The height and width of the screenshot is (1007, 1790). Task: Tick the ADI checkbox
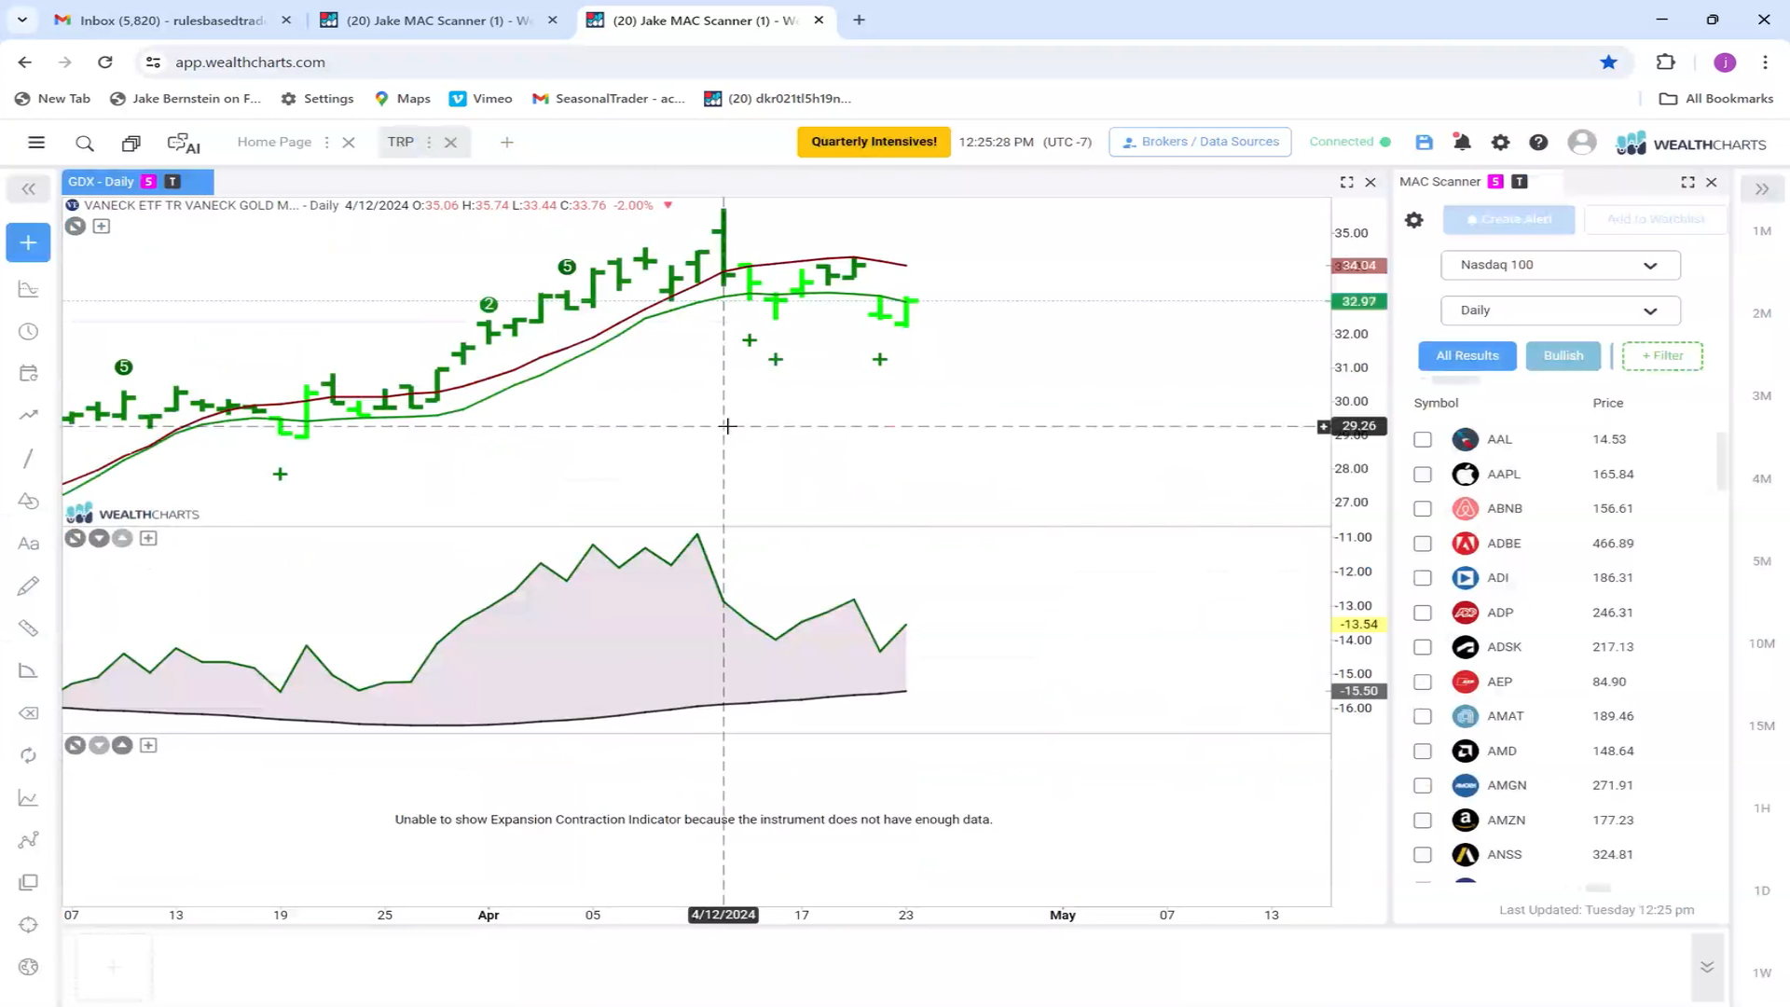(1422, 577)
